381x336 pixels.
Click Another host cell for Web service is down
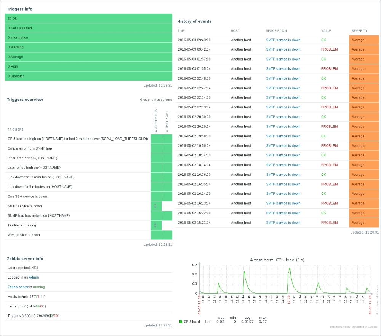[156, 235]
